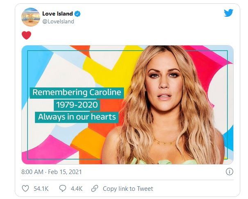Click the Twitter bird logo
Image resolution: width=248 pixels, height=199 pixels.
tap(228, 13)
